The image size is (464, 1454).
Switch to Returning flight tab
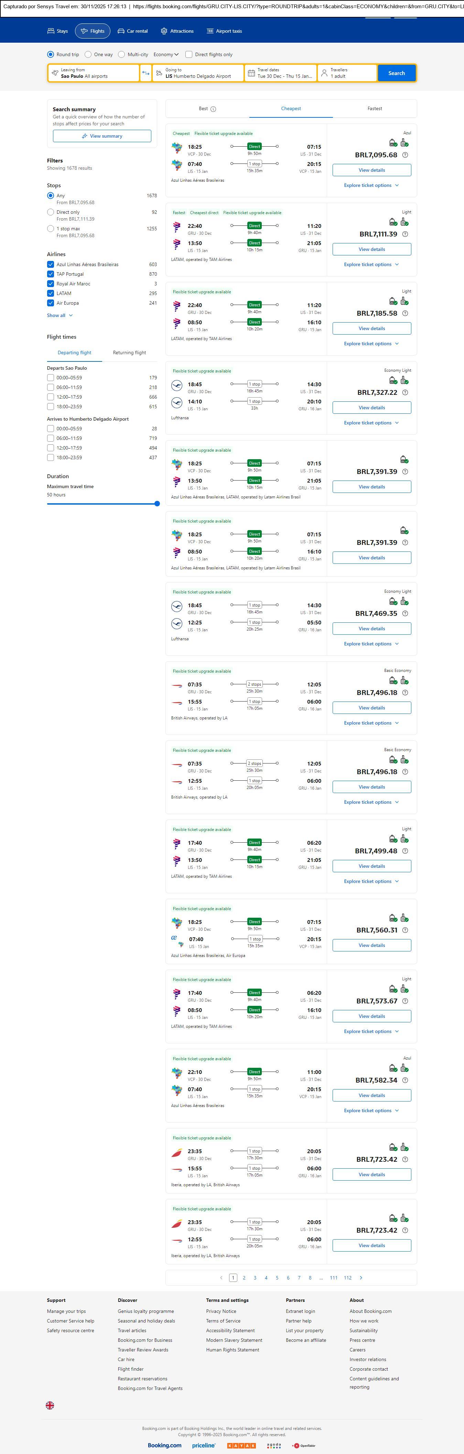click(129, 353)
